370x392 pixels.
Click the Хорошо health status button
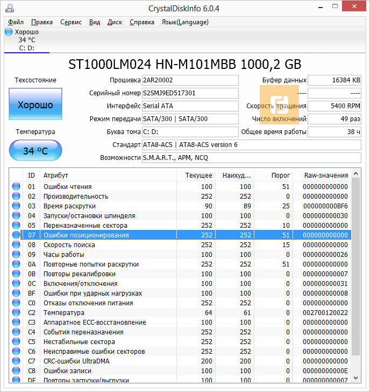[x=35, y=104]
